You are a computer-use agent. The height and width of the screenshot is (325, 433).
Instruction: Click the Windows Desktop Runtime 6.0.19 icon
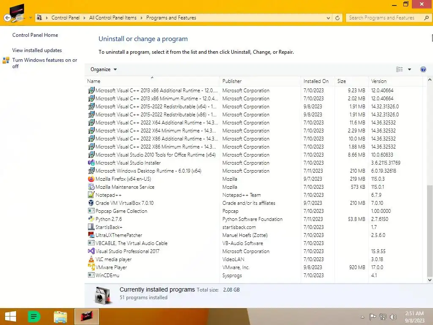point(91,171)
